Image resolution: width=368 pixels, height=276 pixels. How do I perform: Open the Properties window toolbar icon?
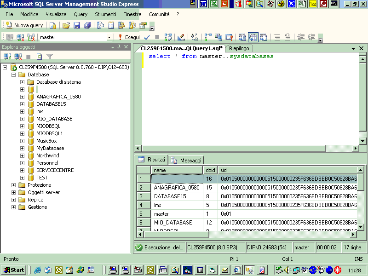tap(143, 25)
